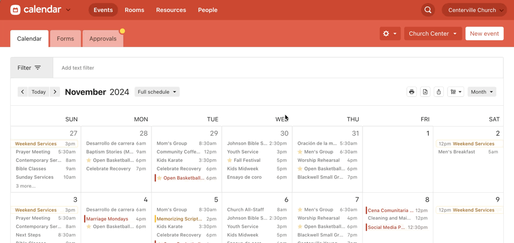This screenshot has width=514, height=243.
Task: Switch to the Forms tab
Action: [x=65, y=38]
